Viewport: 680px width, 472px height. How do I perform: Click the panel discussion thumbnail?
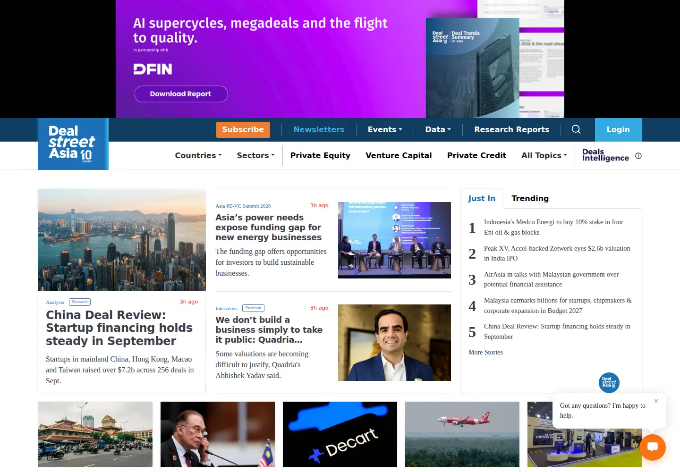click(394, 240)
